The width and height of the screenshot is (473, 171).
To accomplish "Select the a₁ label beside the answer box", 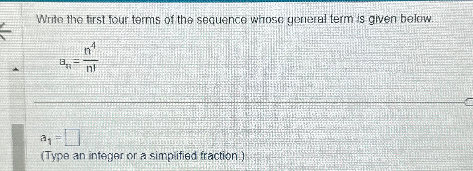I will click(46, 139).
